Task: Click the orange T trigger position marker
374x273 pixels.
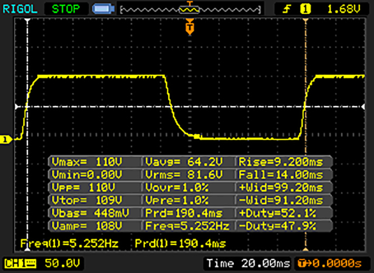Action: point(189,27)
